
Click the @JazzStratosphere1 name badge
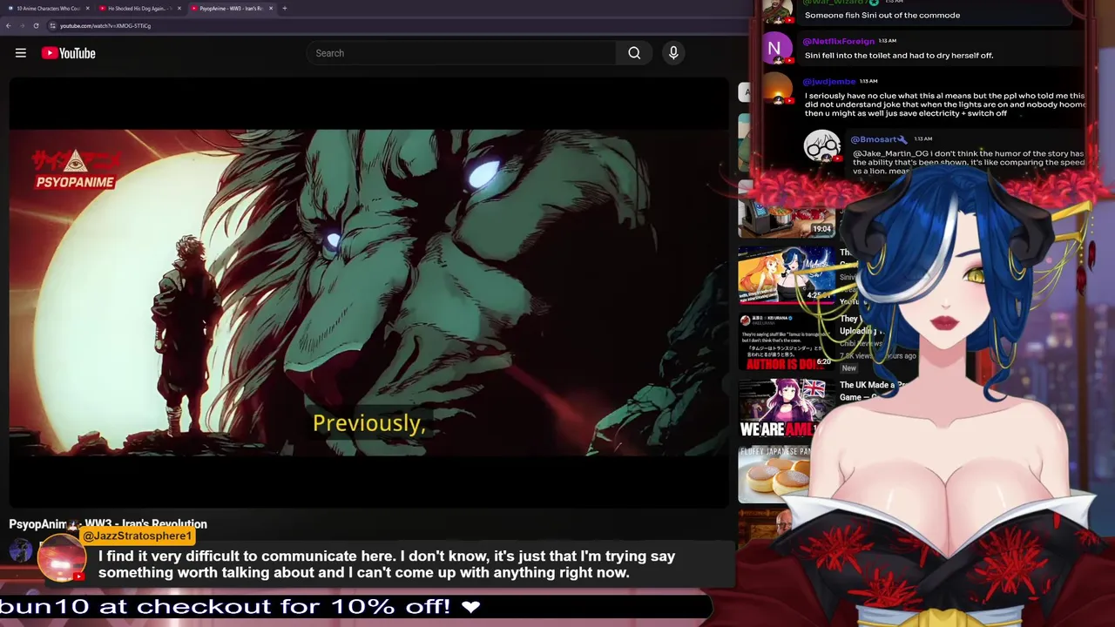click(x=137, y=536)
